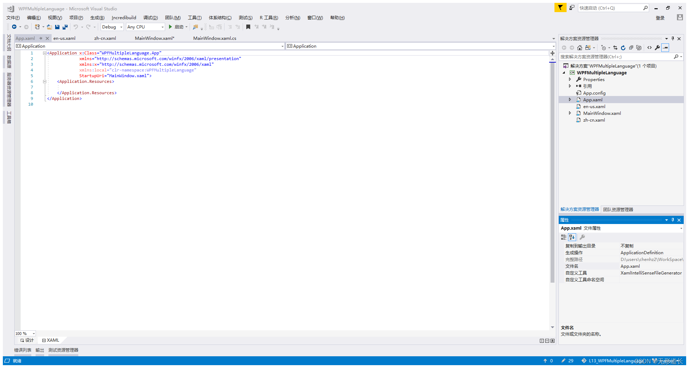Click the 登录 sign-in link
689x368 pixels.
click(660, 18)
